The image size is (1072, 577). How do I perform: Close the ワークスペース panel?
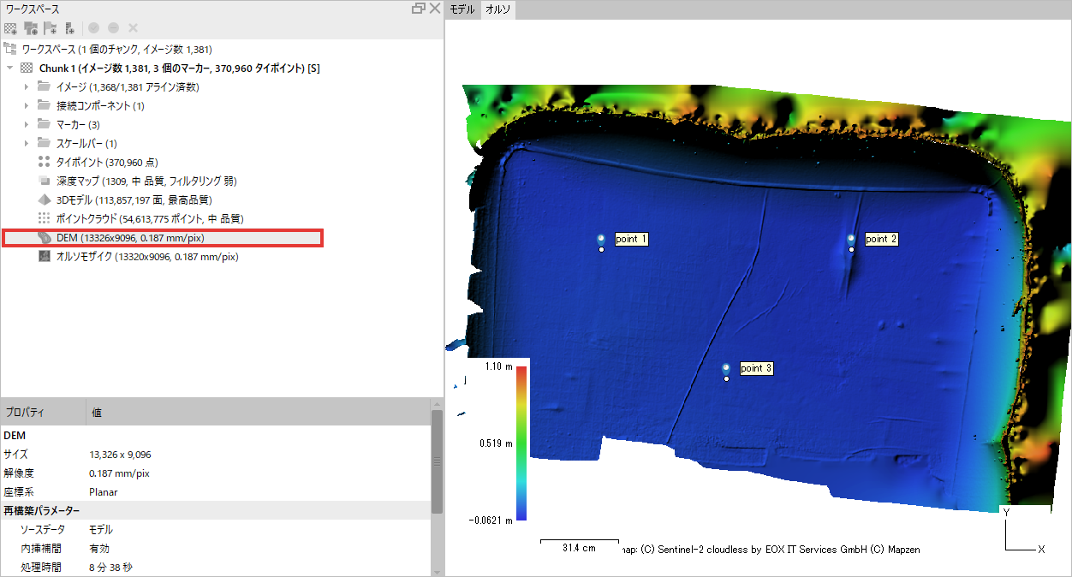(x=434, y=9)
